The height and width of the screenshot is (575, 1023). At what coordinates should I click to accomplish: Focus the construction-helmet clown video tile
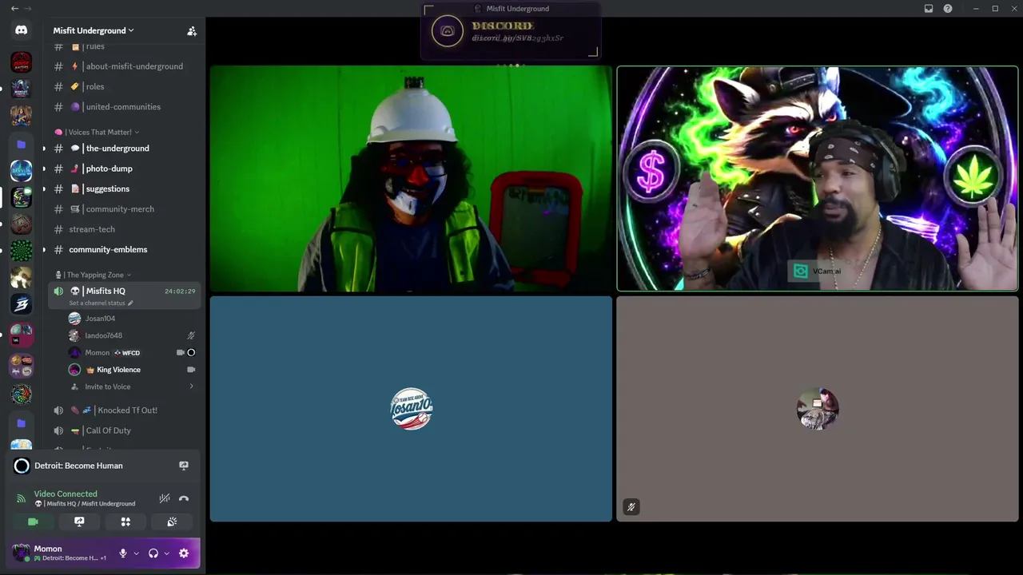(411, 178)
